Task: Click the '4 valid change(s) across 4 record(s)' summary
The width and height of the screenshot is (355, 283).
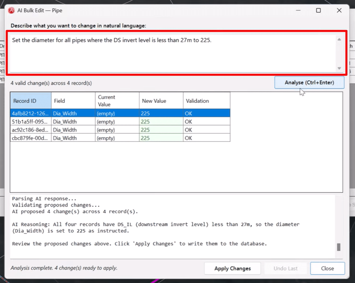Action: click(51, 83)
